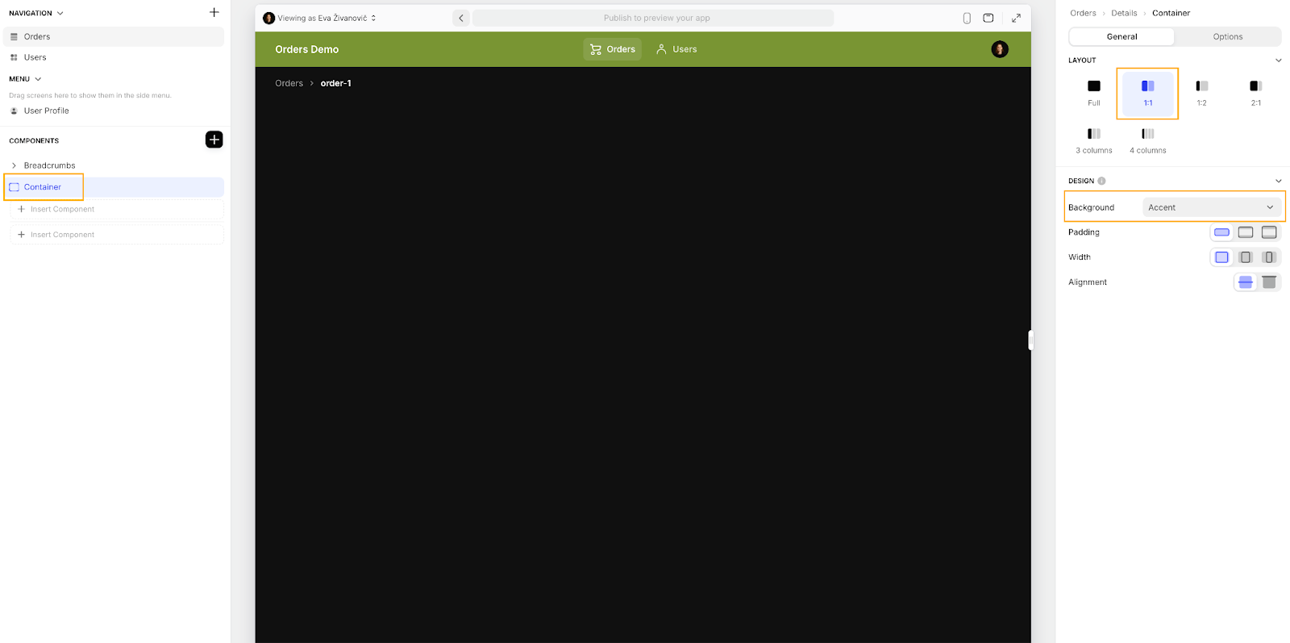Select the 2:1 layout option
1290x643 pixels.
(x=1255, y=93)
